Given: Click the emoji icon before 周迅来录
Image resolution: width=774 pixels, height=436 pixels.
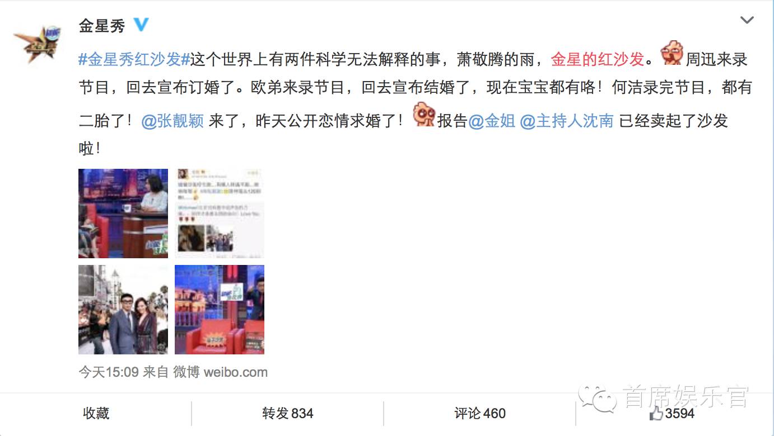Looking at the screenshot, I should coord(672,54).
